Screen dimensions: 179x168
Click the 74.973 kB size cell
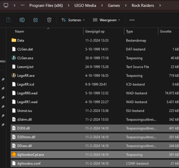click(171, 93)
